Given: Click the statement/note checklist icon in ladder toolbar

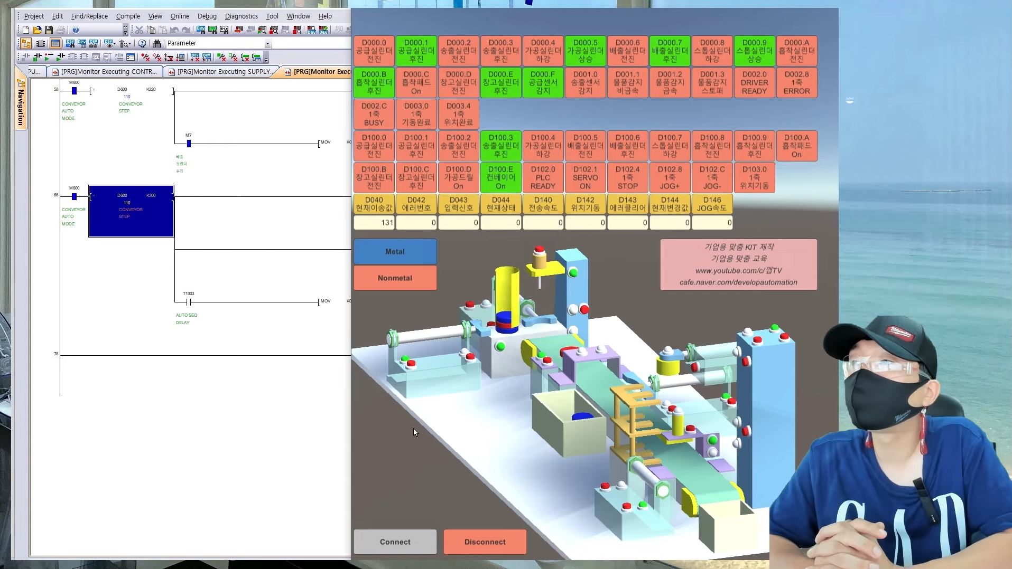Looking at the screenshot, I should pos(131,57).
